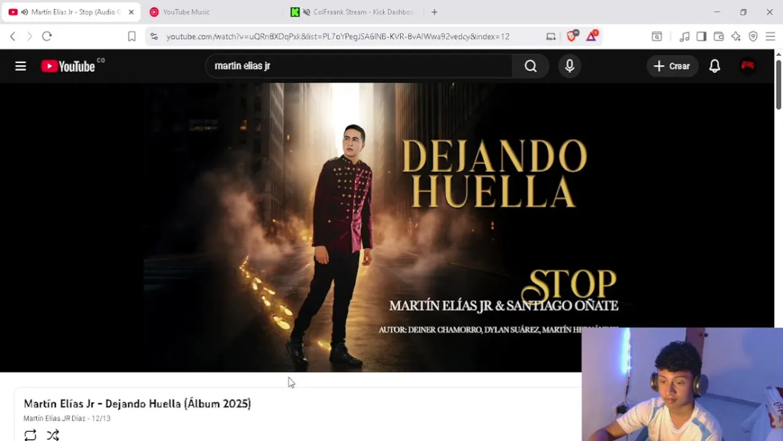
Task: Open the tab search toolbar icon
Action: (x=657, y=37)
